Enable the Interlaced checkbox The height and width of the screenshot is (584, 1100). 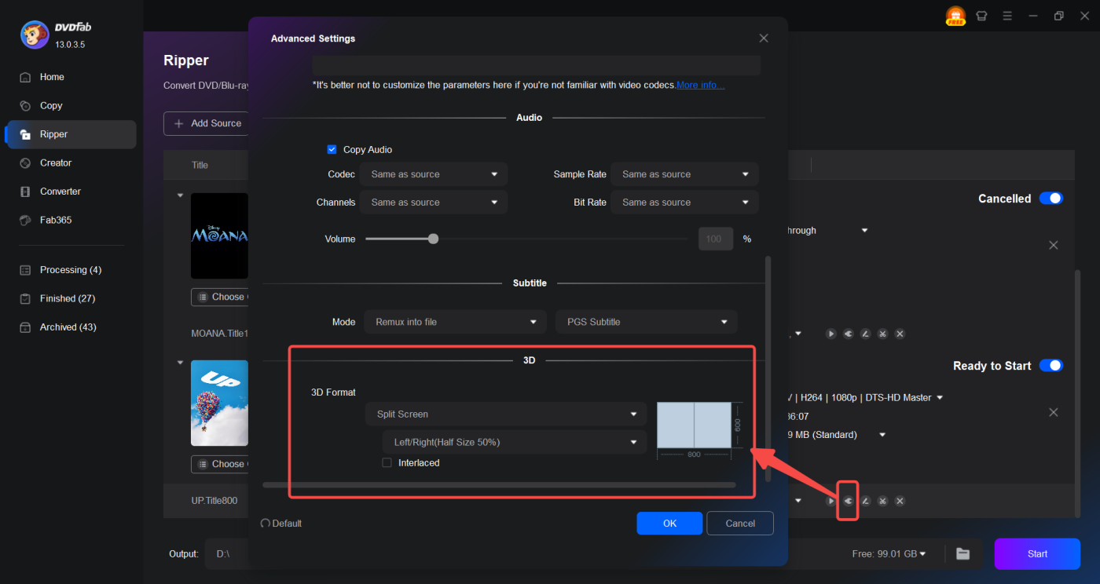[x=387, y=463]
